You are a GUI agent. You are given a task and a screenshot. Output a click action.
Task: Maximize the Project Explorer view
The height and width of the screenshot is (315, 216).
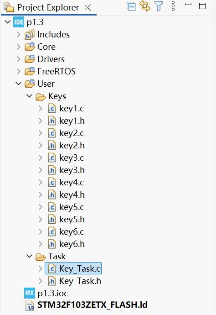[x=202, y=6]
